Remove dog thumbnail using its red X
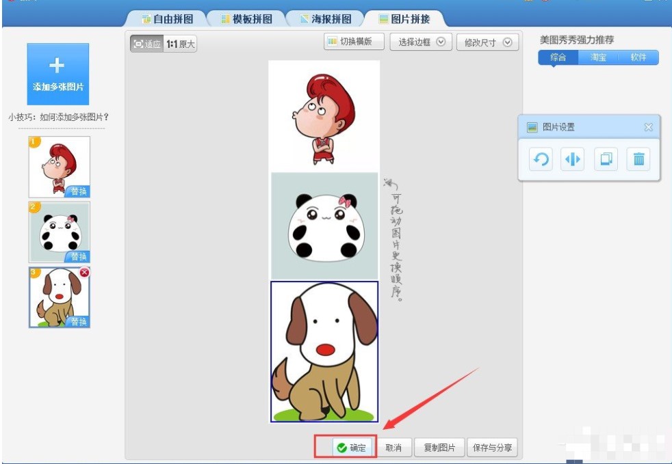The image size is (672, 464). (x=85, y=272)
